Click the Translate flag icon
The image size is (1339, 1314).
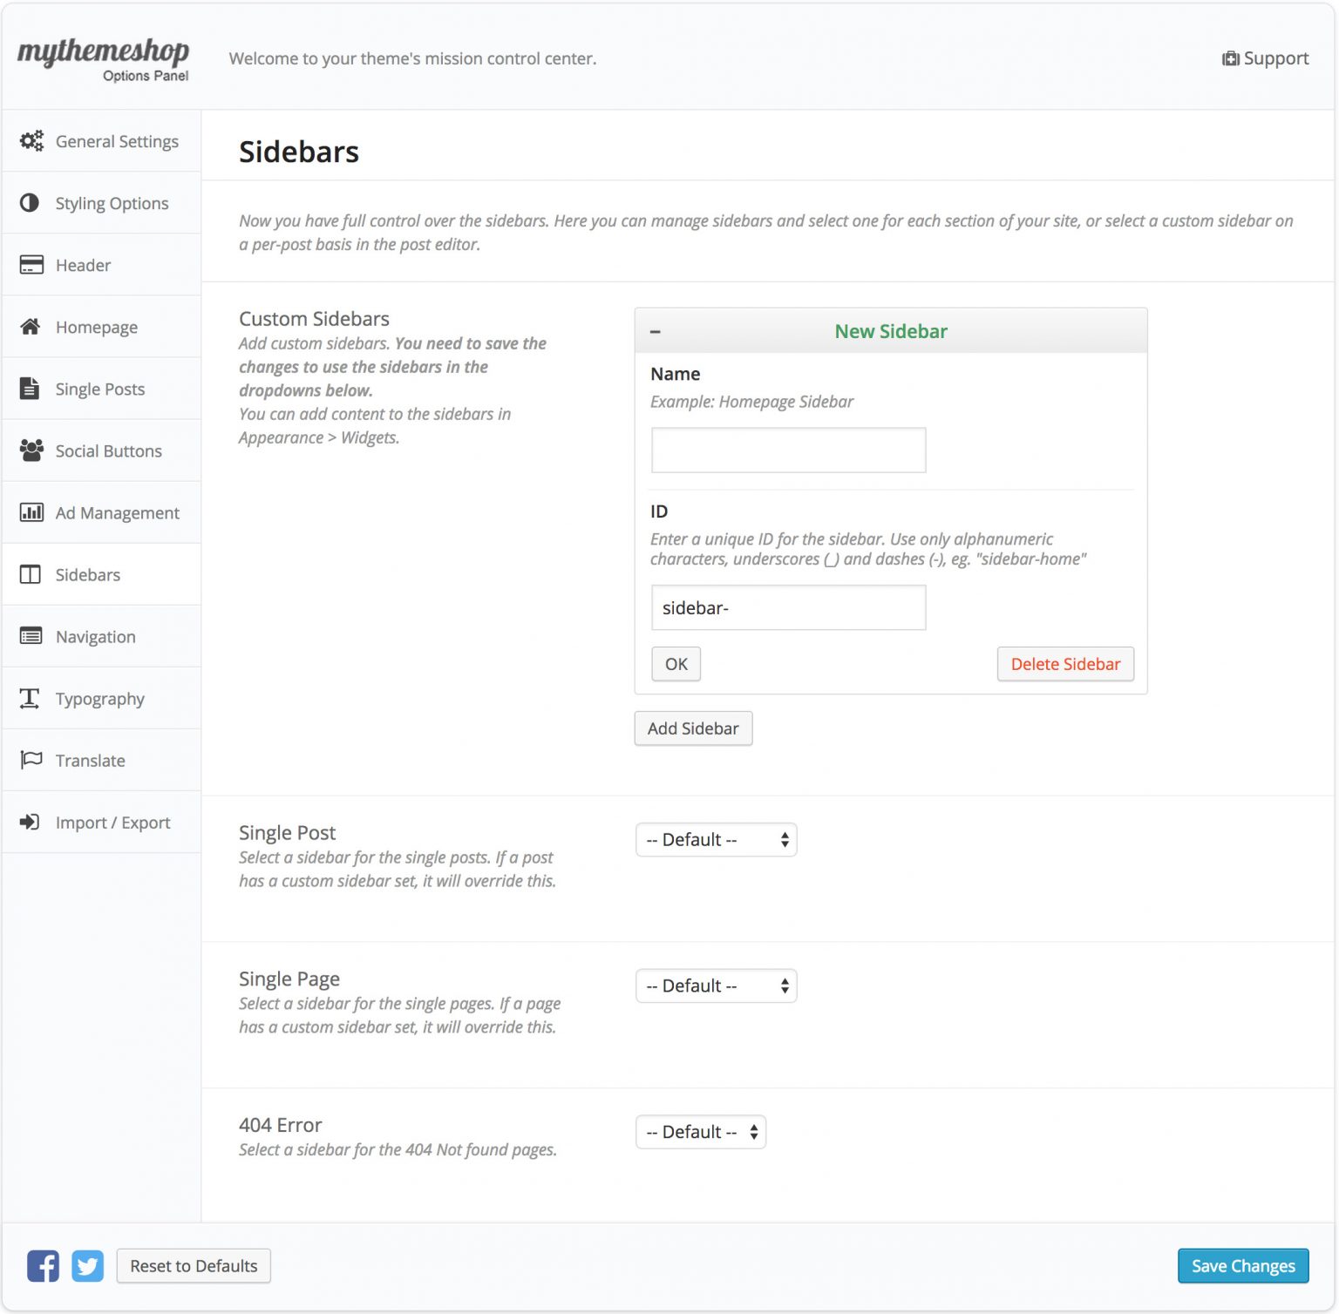point(31,759)
